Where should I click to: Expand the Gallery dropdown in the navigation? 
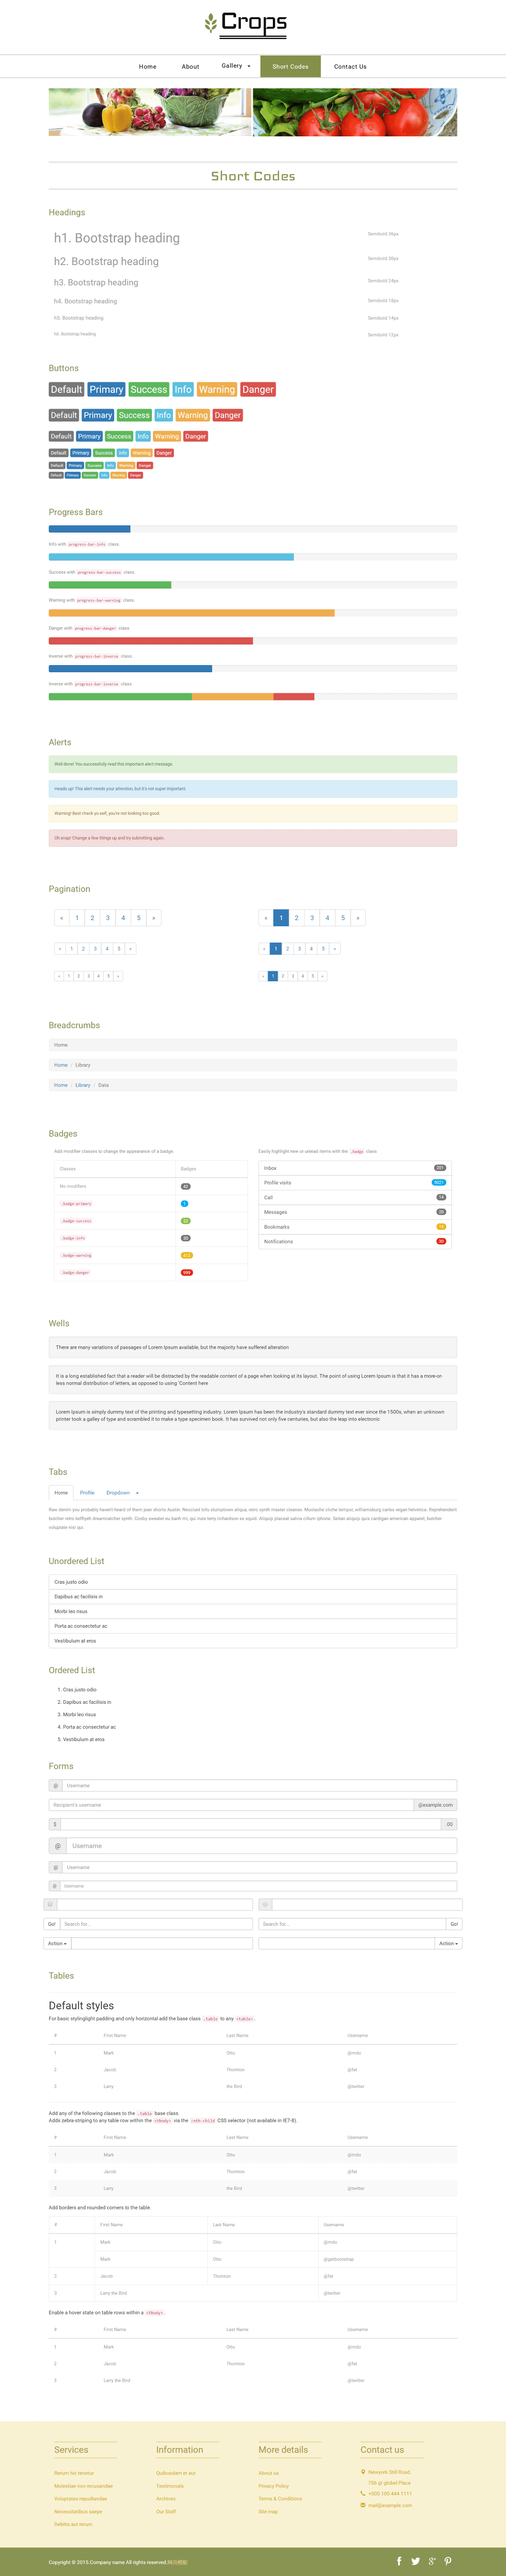(236, 66)
